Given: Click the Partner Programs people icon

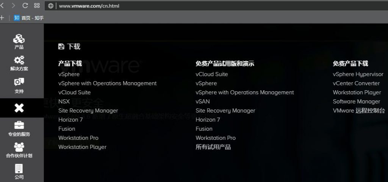Looking at the screenshot, I should point(19,147).
